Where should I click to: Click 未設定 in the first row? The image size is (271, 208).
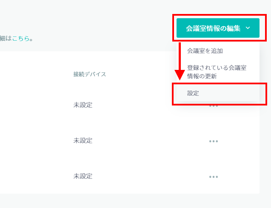[83, 105]
